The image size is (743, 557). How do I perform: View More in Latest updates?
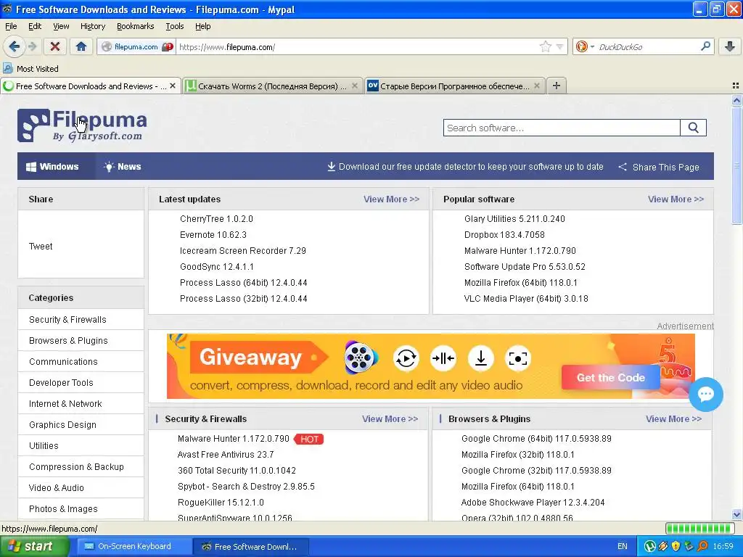391,199
